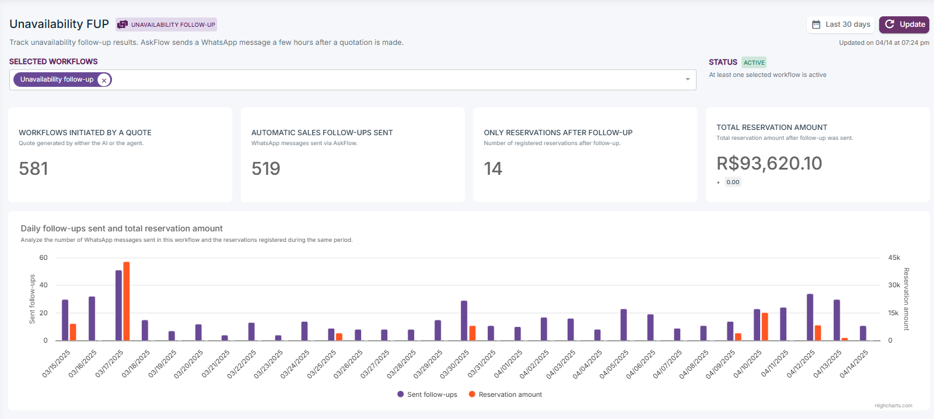Click the Unavailability Follow-up badge icon
This screenshot has height=419, width=934.
click(x=123, y=24)
